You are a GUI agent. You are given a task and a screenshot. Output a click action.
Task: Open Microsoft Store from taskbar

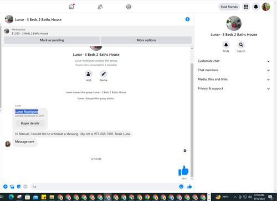point(27,197)
